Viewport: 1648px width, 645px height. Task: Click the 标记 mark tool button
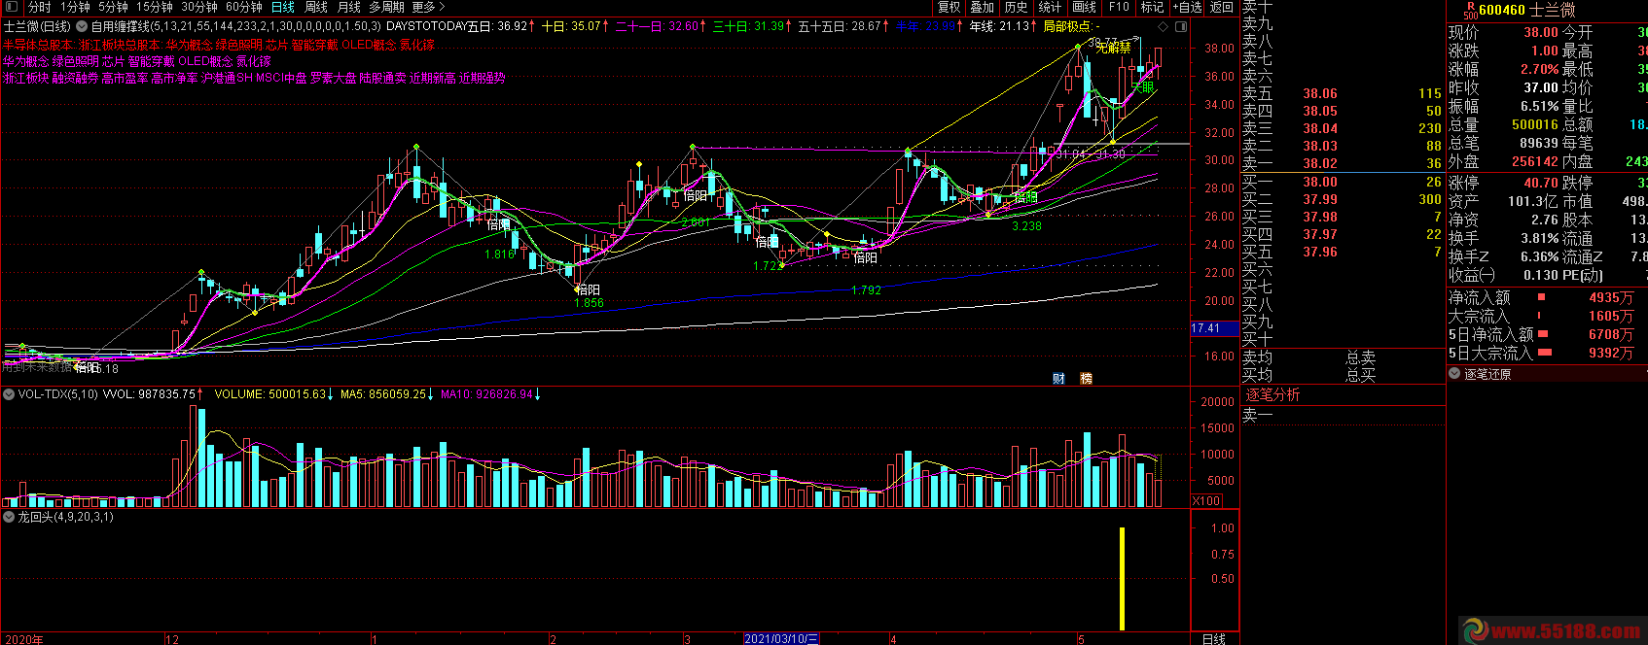pyautogui.click(x=1153, y=7)
